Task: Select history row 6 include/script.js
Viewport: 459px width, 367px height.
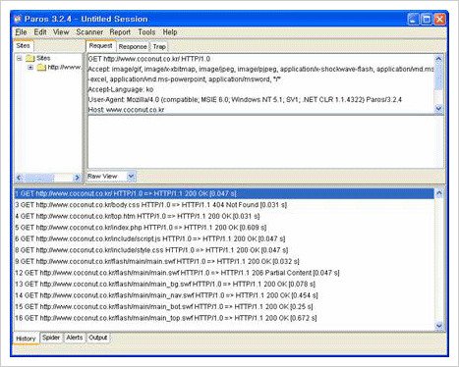Action: (224, 238)
